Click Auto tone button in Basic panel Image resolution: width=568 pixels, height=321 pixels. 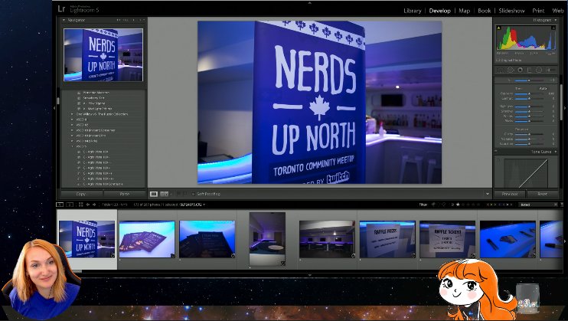[543, 89]
